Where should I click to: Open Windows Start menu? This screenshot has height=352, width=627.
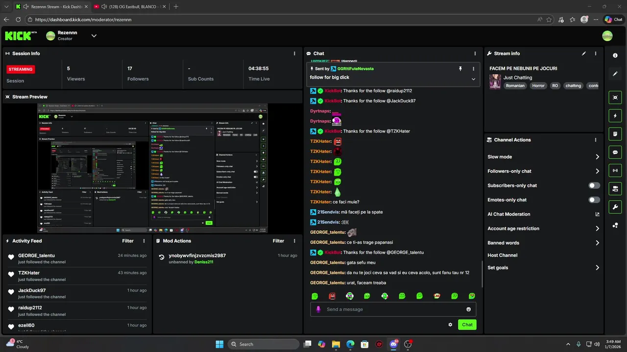[x=219, y=344]
